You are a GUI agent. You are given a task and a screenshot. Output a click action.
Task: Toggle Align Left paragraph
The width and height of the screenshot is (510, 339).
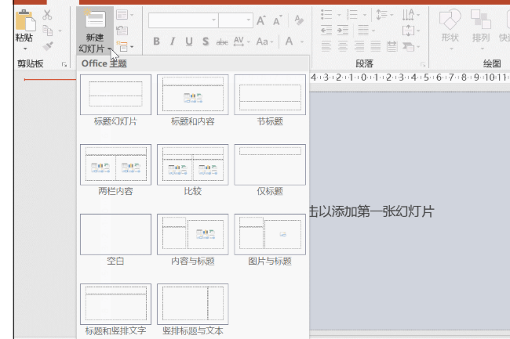pyautogui.click(x=326, y=46)
